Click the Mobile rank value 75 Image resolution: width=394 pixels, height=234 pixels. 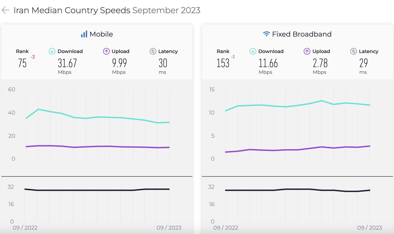22,63
